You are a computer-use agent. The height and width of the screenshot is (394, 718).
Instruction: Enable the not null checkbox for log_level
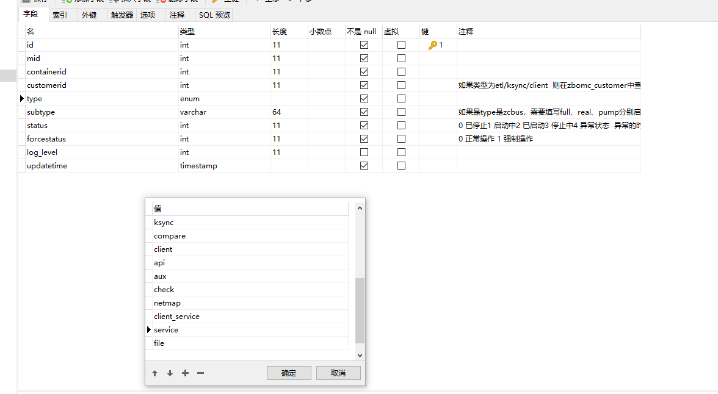364,152
